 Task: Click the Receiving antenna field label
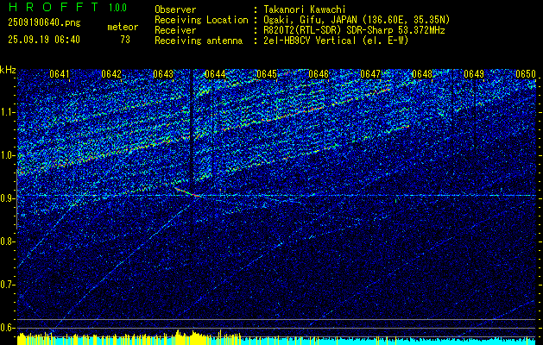point(199,41)
